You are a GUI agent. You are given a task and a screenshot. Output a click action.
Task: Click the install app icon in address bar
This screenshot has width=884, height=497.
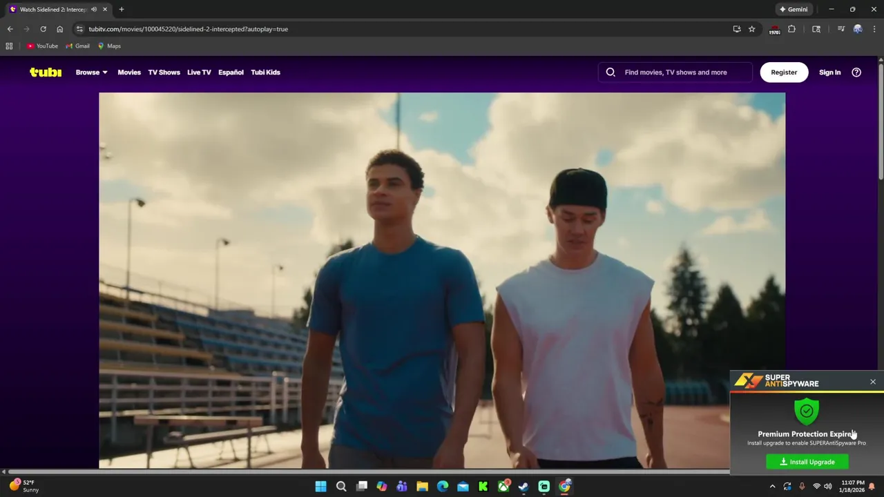click(x=737, y=29)
